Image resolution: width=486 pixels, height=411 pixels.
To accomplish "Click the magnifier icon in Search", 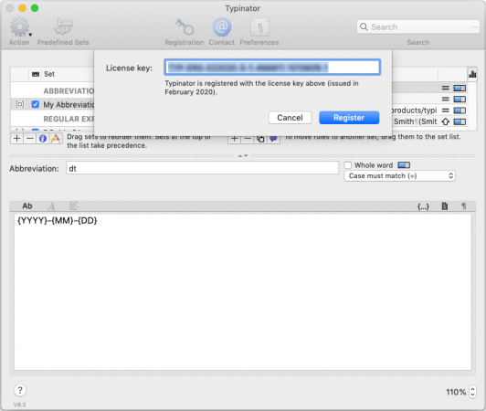I will click(x=364, y=27).
